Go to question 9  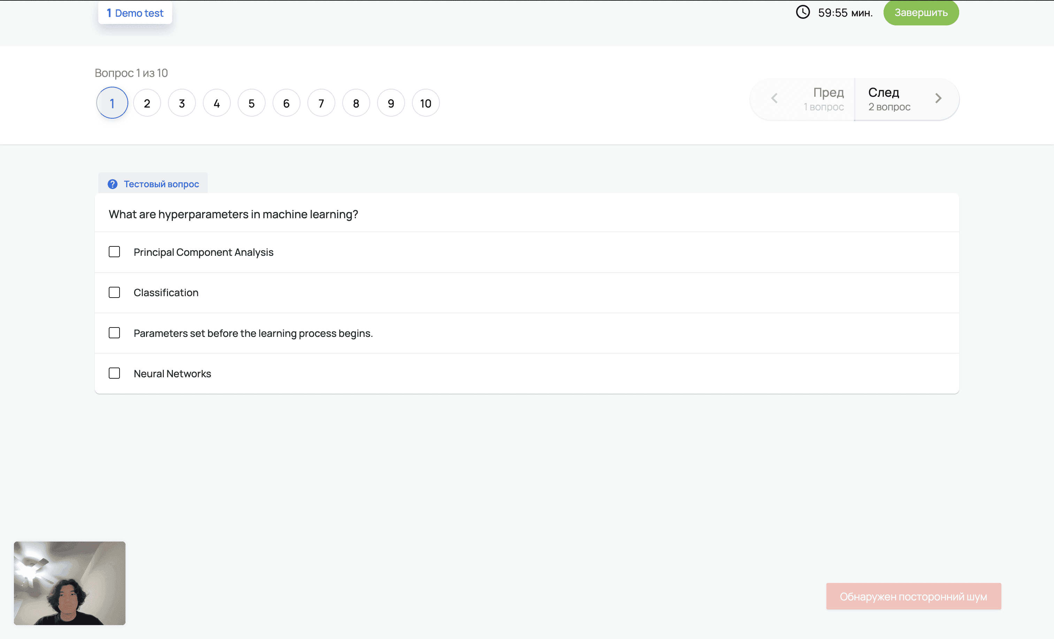[x=391, y=103]
